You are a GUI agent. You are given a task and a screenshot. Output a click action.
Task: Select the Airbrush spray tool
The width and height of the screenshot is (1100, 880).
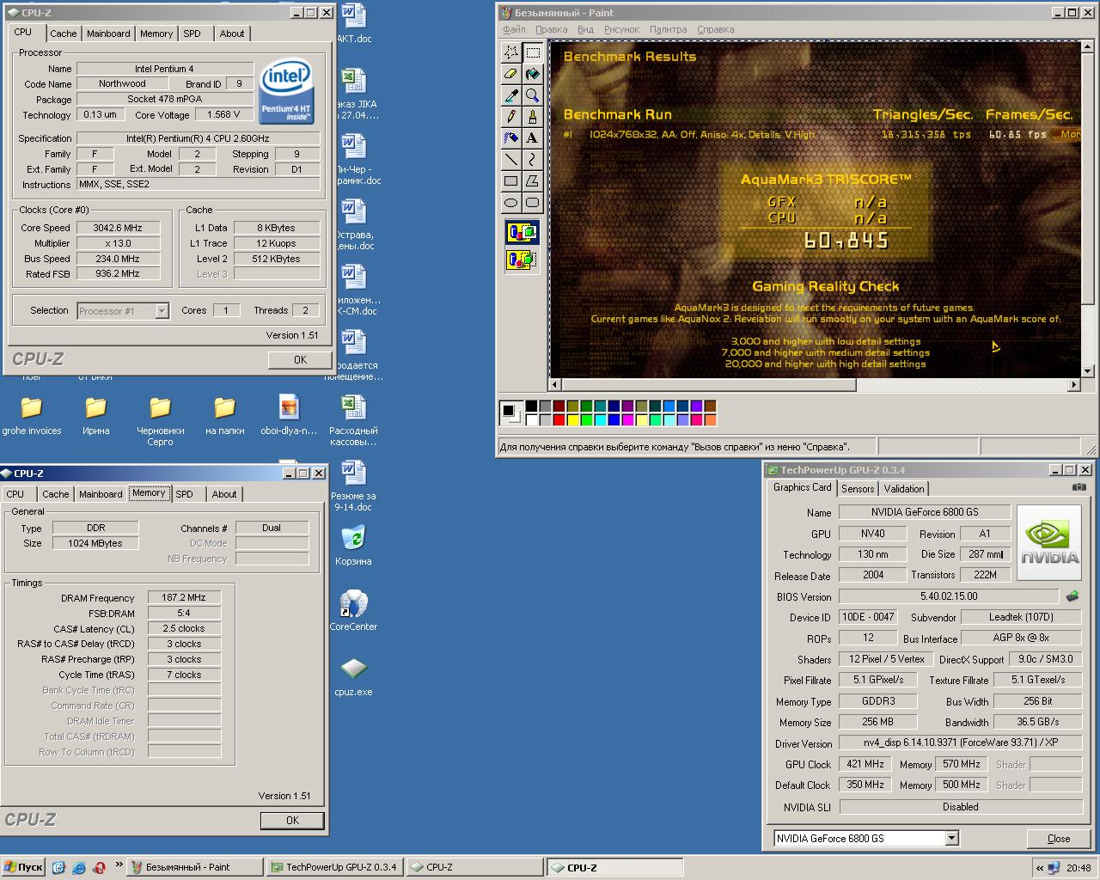pos(511,137)
